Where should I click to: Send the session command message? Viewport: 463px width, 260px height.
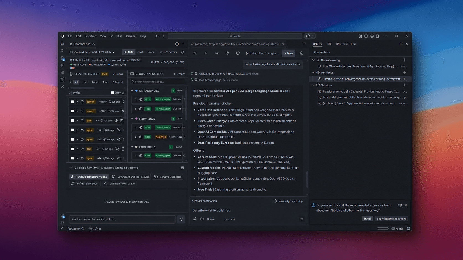pyautogui.click(x=302, y=219)
